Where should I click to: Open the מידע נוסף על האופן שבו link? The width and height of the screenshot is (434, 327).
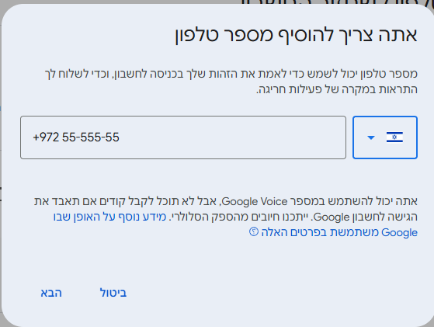(109, 217)
